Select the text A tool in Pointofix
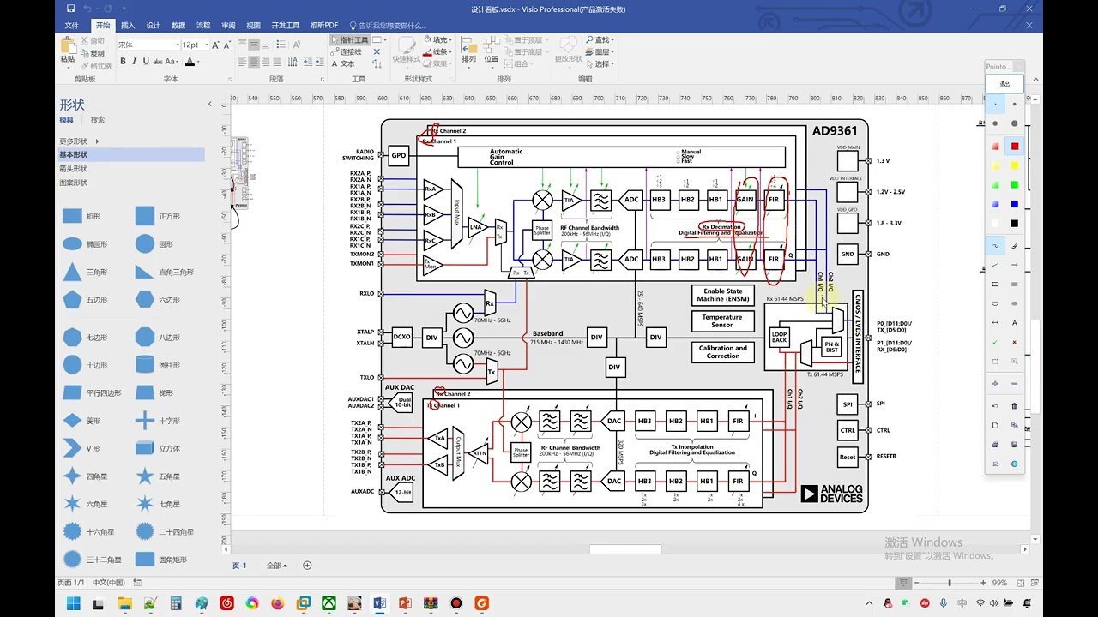The image size is (1098, 617). (x=1015, y=322)
